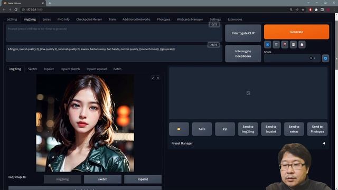Click Send to img2img button
Image resolution: width=338 pixels, height=190 pixels.
(x=248, y=129)
